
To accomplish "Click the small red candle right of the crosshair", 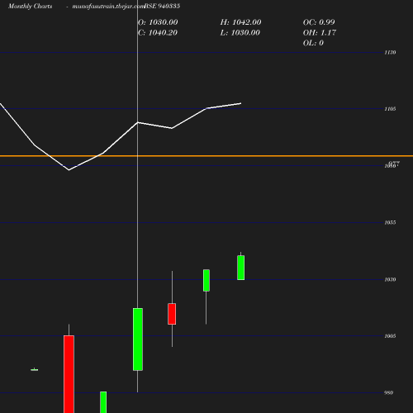I will pyautogui.click(x=172, y=314).
